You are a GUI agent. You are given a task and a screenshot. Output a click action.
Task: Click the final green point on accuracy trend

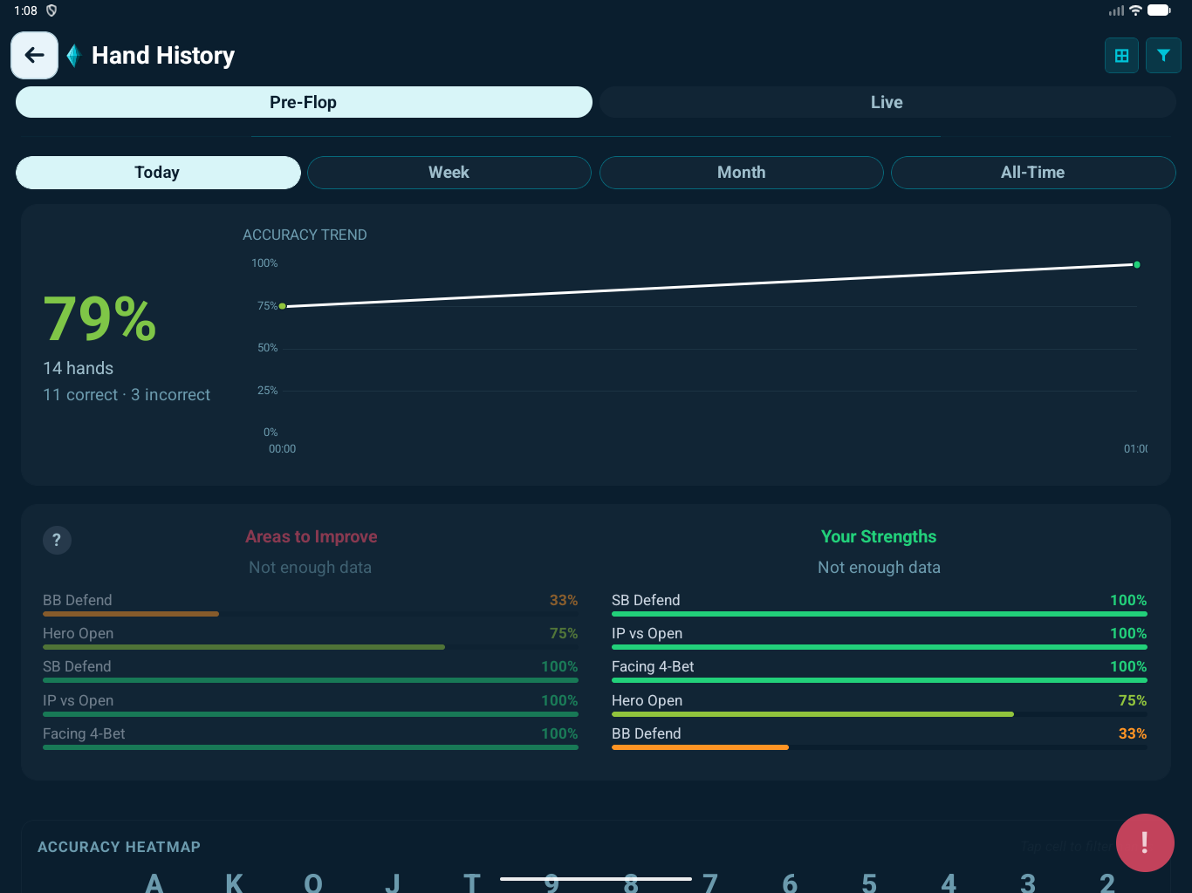[x=1136, y=264]
